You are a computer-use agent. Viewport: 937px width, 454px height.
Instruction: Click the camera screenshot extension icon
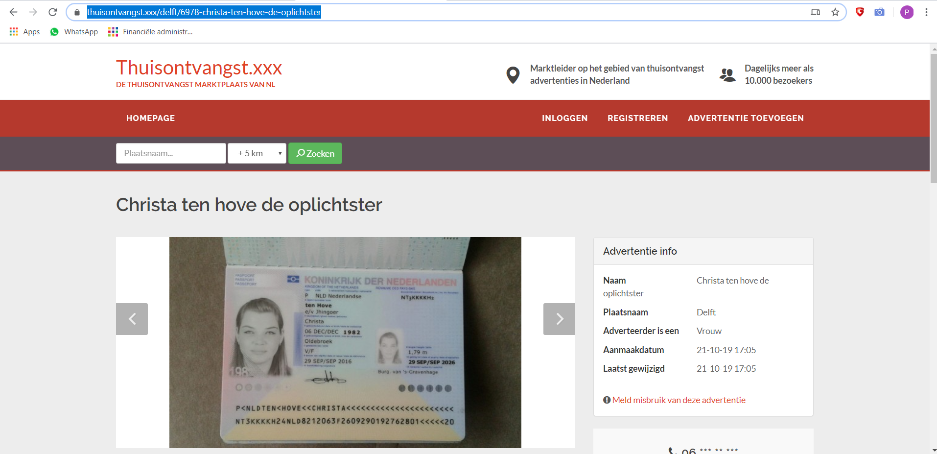point(880,12)
